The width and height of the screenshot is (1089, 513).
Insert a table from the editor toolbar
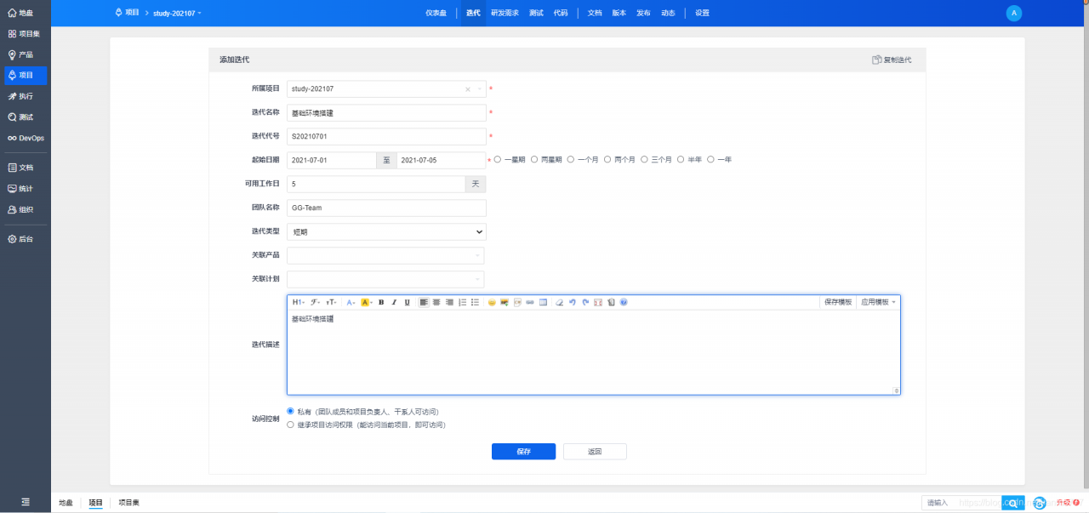(543, 302)
